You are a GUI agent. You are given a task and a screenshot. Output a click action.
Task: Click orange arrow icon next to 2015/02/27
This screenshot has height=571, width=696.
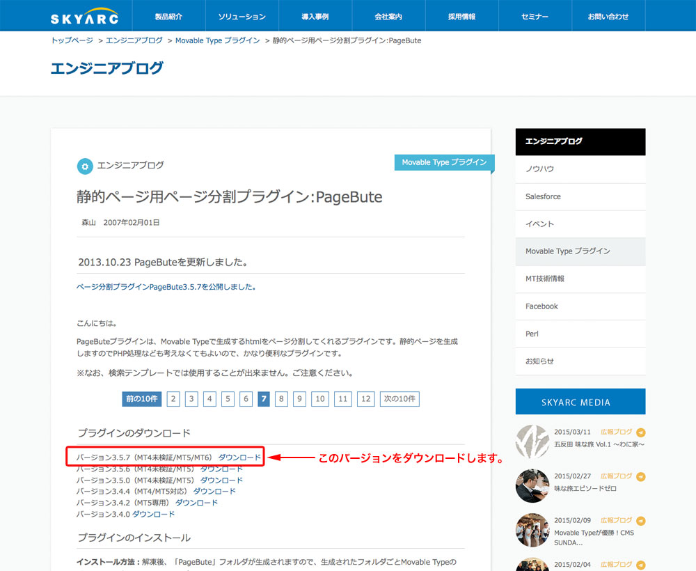(x=640, y=476)
